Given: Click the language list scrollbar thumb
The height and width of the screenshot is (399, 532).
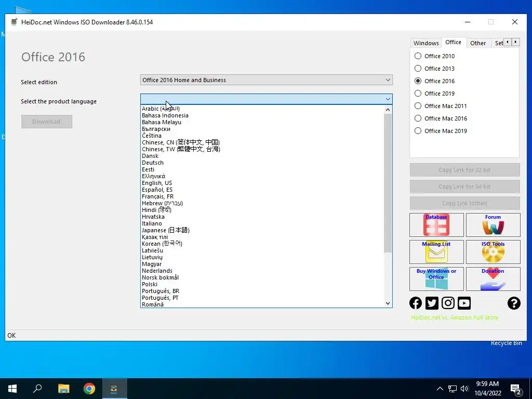Looking at the screenshot, I should tap(388, 183).
